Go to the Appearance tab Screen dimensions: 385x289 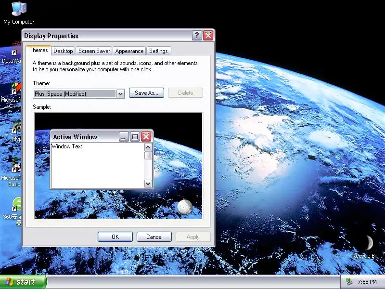[x=129, y=51]
